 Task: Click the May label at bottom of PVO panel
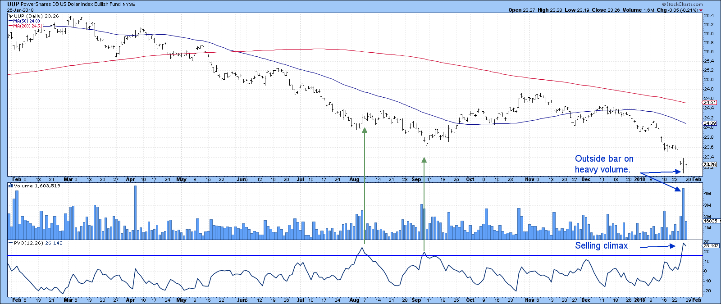(181, 300)
